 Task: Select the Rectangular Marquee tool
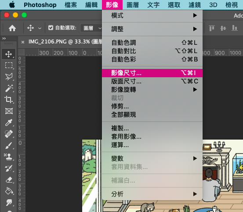(9, 65)
